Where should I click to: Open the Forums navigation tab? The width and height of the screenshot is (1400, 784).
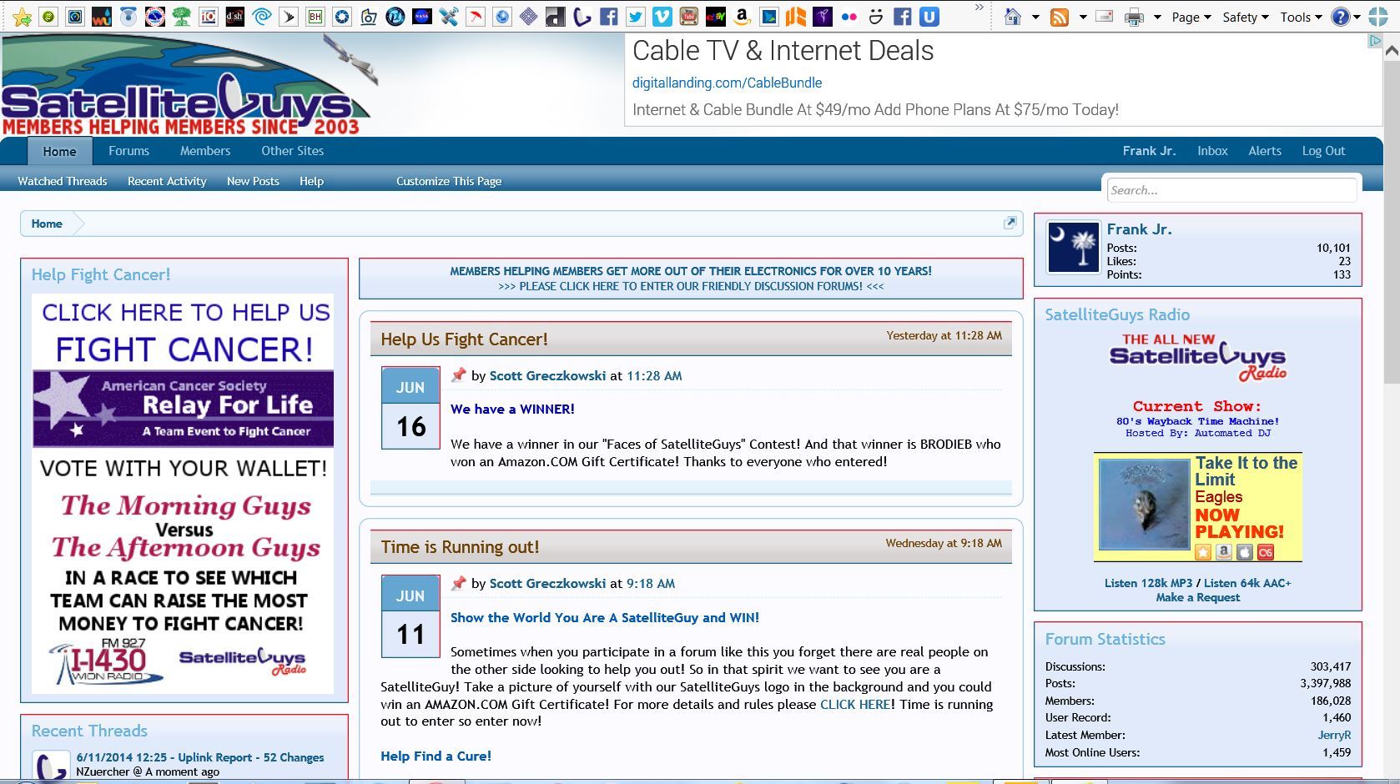(128, 151)
